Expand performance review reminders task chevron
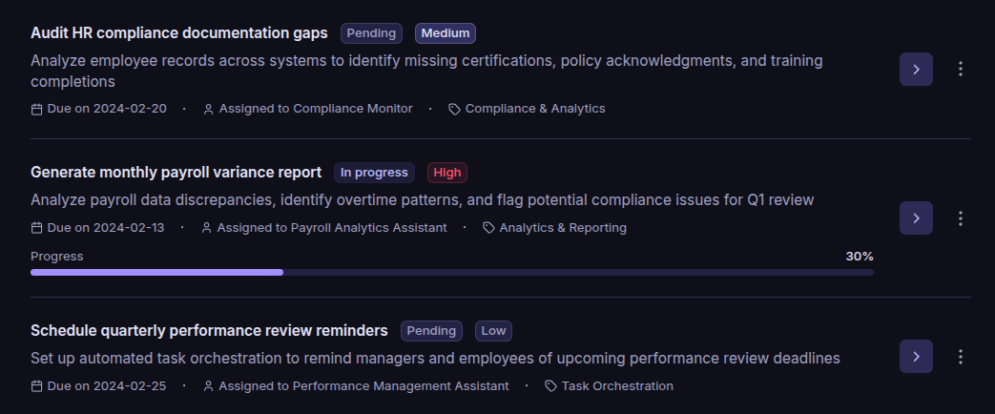 916,356
